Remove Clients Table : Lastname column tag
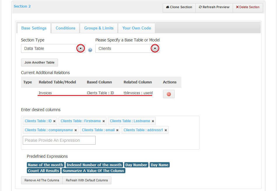Screen dimensions: 277x191 click(x=153, y=121)
